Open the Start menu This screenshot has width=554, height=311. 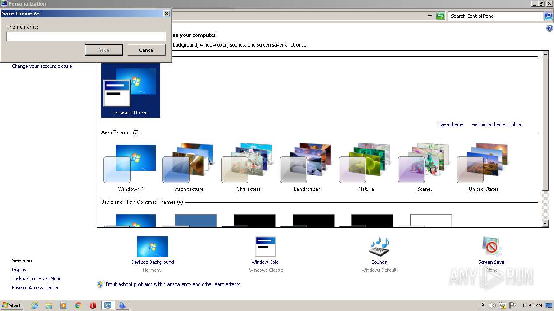12,305
